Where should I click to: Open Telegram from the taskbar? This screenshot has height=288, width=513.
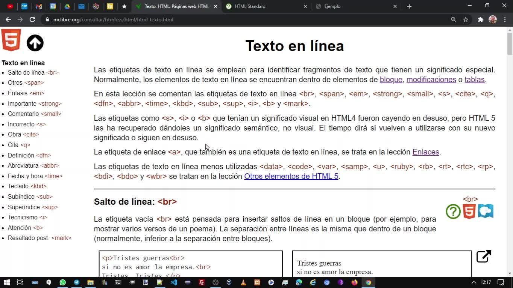(76, 282)
